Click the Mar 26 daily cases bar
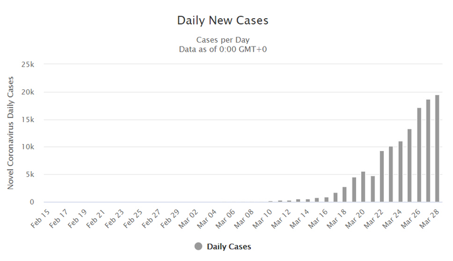The width and height of the screenshot is (453, 261). (x=419, y=155)
